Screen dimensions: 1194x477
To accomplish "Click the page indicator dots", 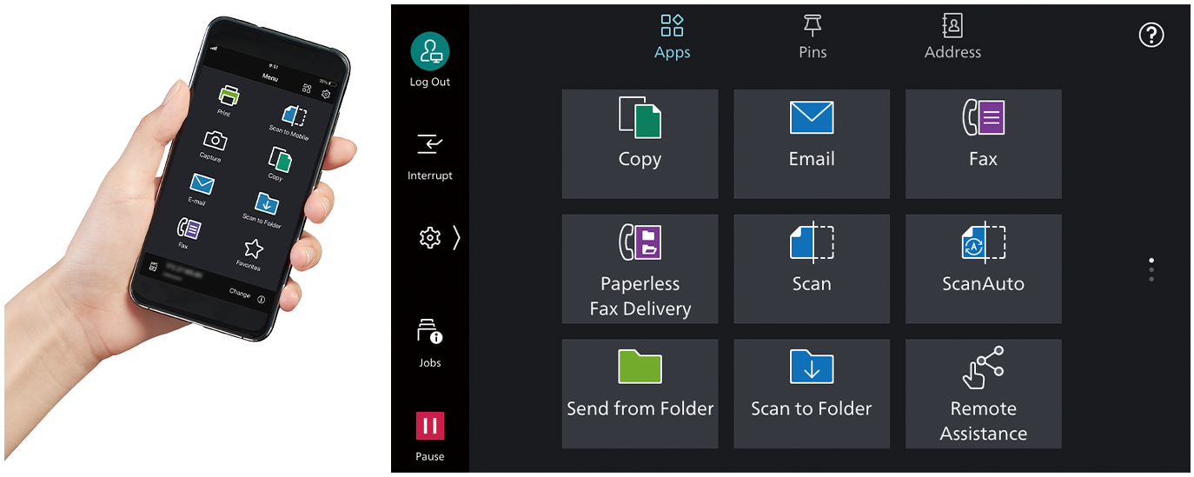I will click(1151, 269).
